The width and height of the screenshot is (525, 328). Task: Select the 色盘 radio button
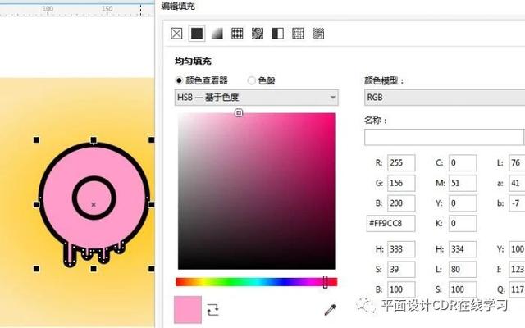click(252, 80)
